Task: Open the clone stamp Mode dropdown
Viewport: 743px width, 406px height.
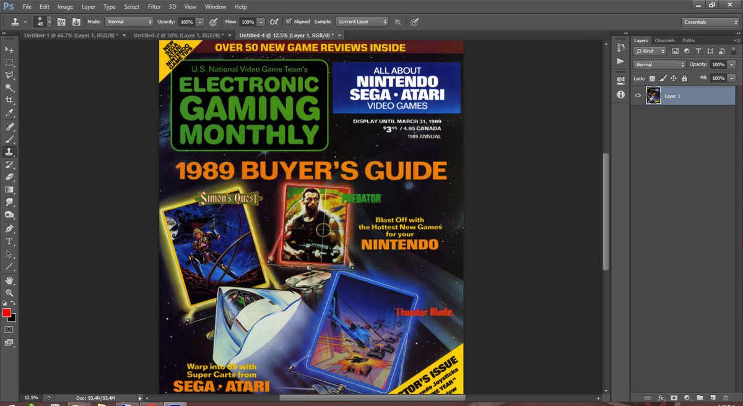Action: 129,22
